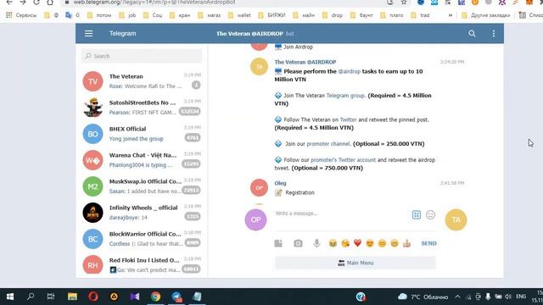Open the майн bookmarks folder
543x305 pixels.
point(305,15)
